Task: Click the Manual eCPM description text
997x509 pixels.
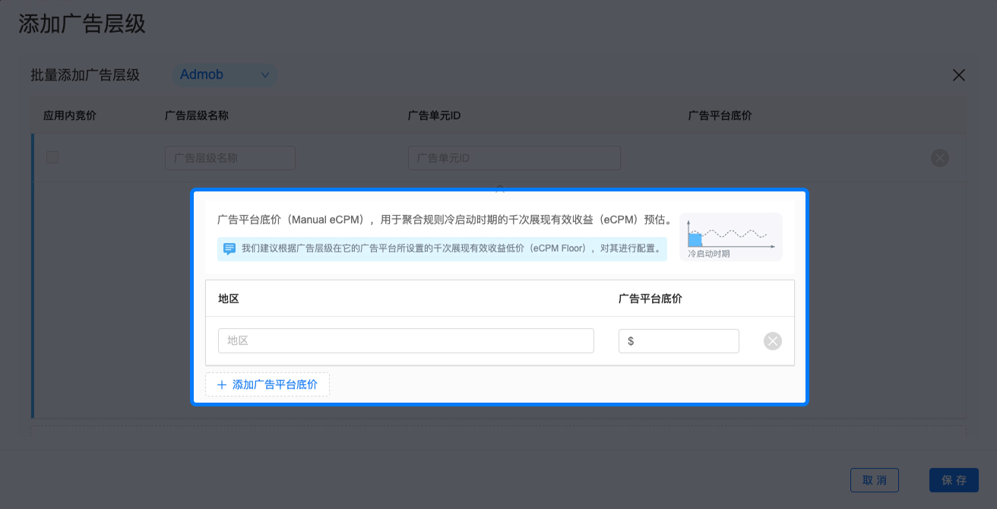Action: [445, 220]
